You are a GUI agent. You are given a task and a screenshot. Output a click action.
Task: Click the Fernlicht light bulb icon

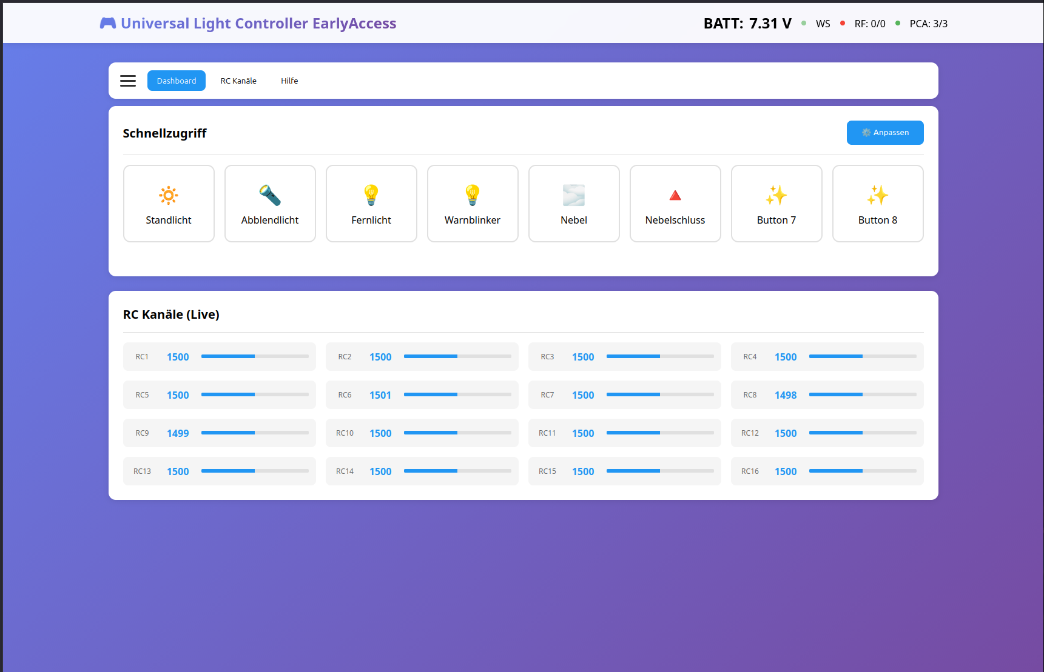click(371, 195)
